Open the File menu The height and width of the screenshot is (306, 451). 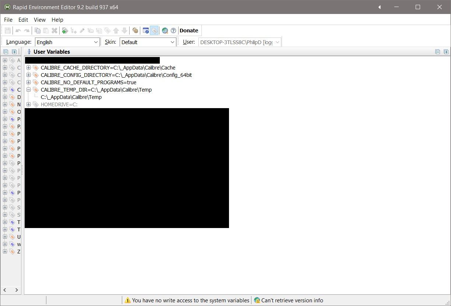point(8,20)
